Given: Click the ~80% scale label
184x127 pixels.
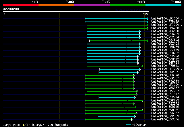Looking at the screenshot, I should point(141,2).
